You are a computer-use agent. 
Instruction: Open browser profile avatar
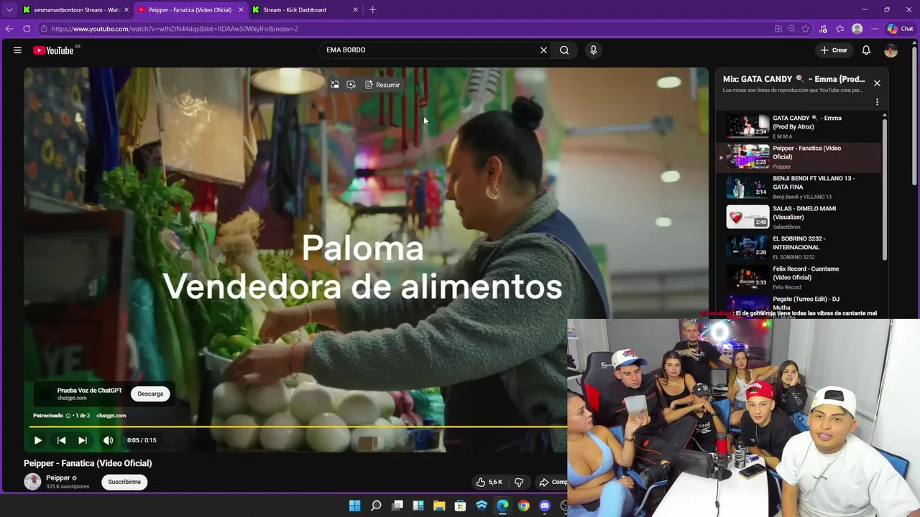coord(857,29)
